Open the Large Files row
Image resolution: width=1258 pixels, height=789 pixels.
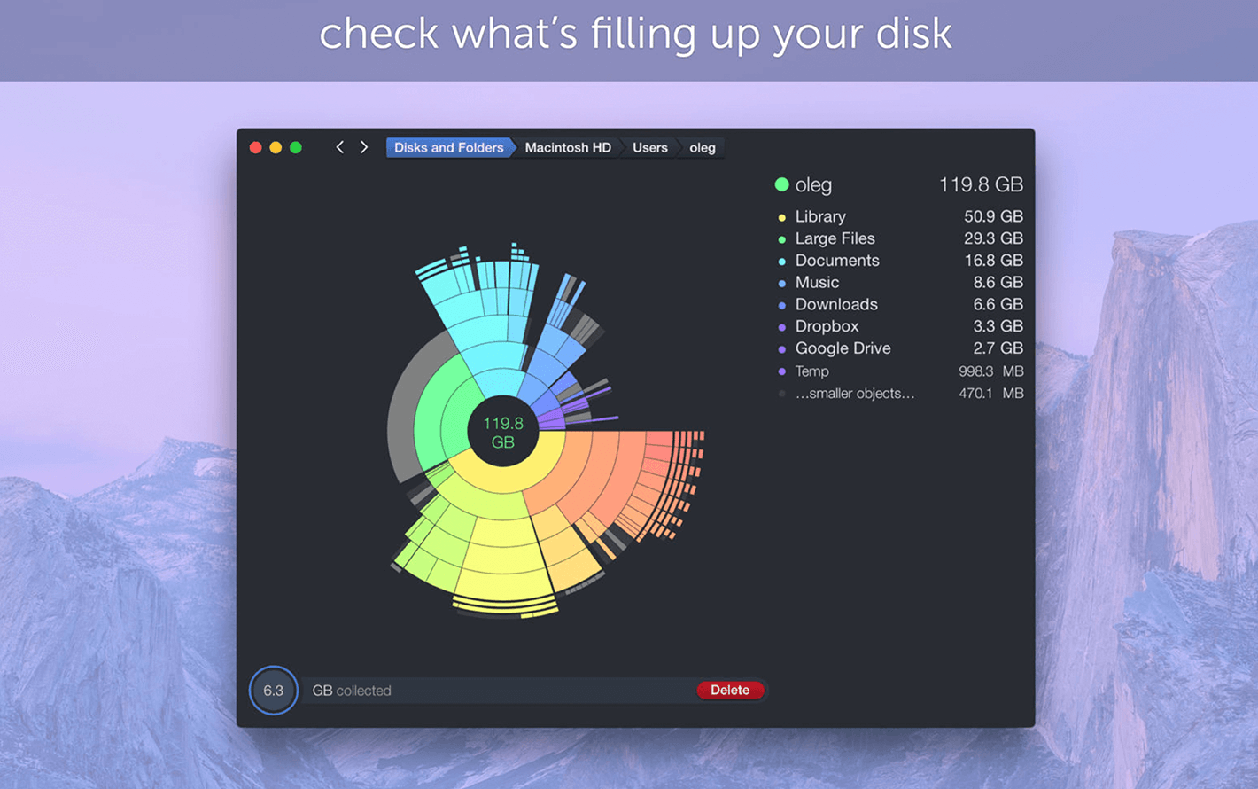pos(900,238)
